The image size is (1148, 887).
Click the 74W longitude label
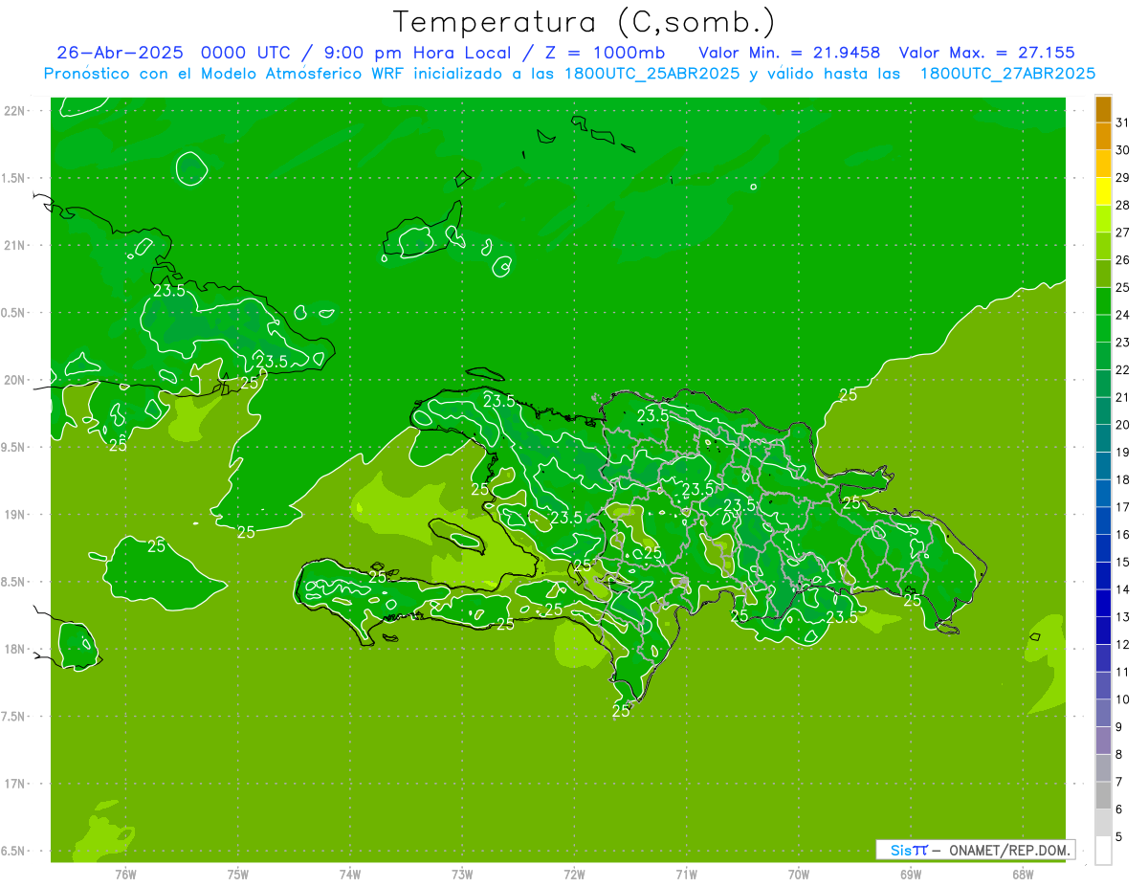(x=350, y=874)
